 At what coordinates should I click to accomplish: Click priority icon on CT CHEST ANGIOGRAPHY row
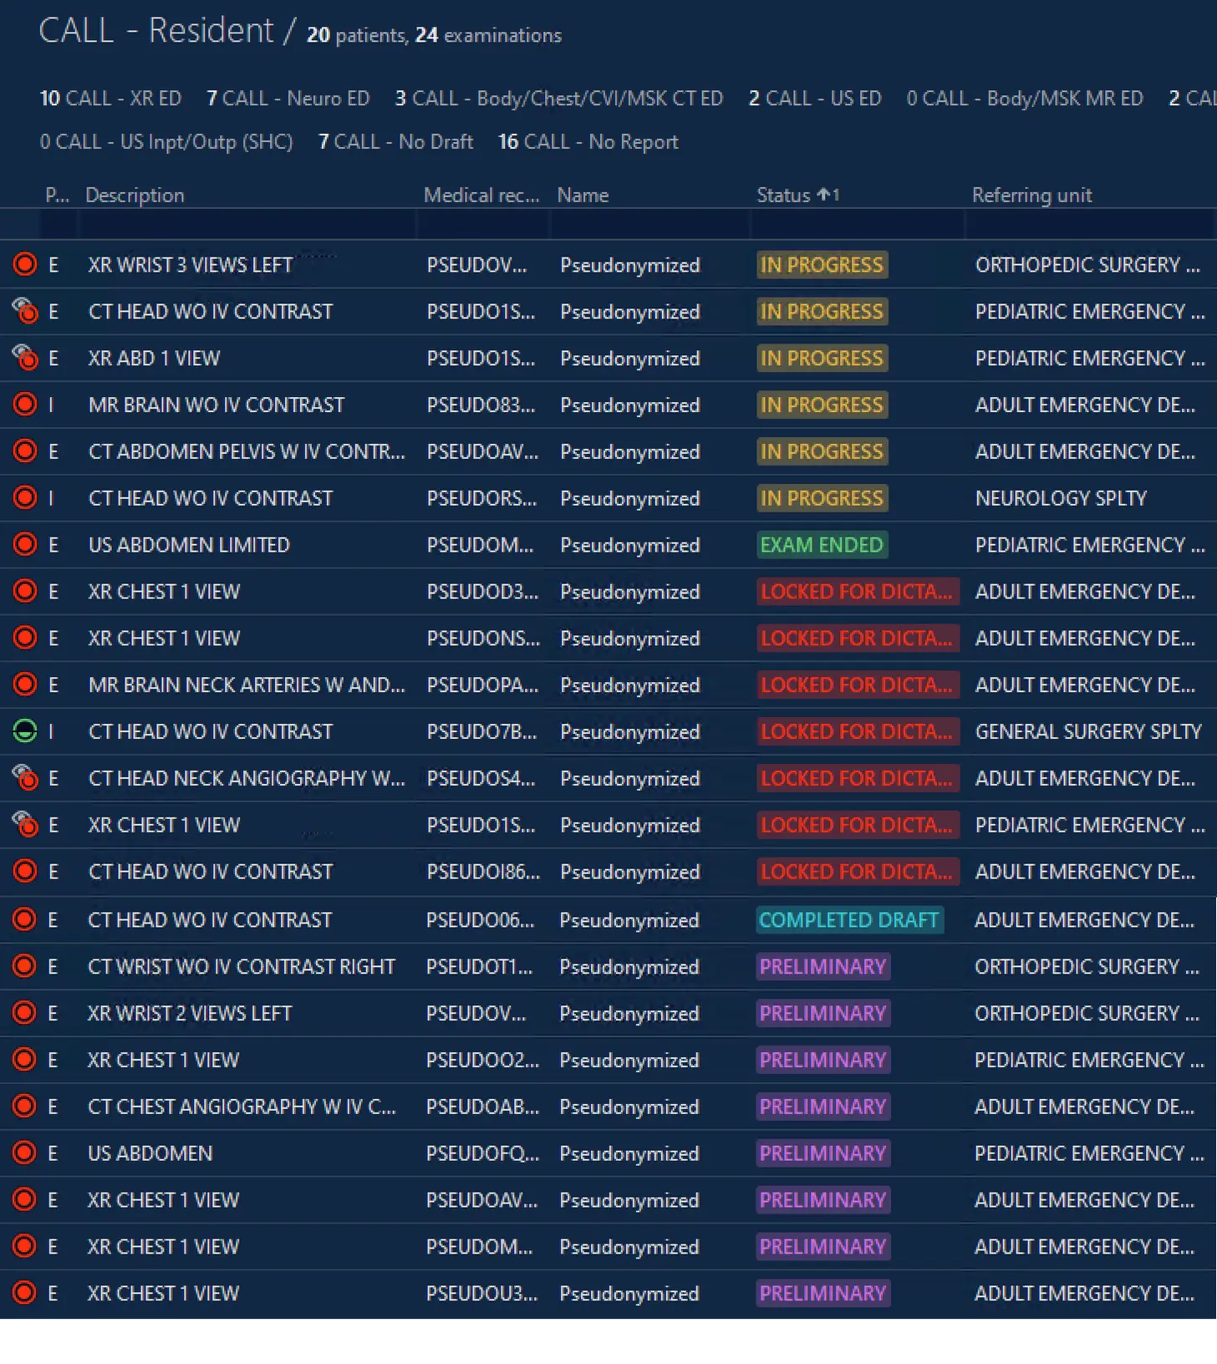(25, 1107)
